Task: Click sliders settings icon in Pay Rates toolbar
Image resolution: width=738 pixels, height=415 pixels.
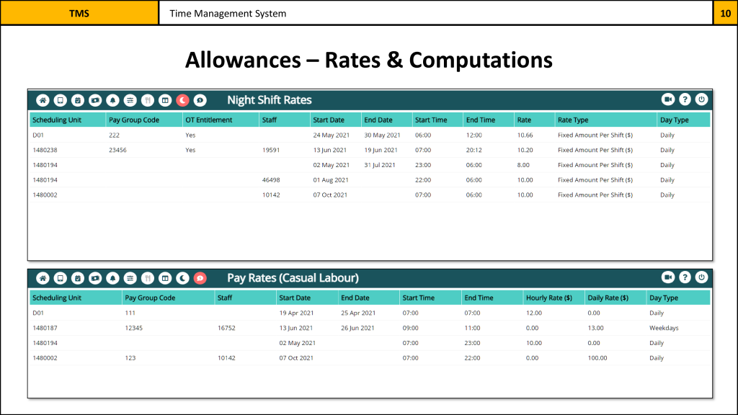Action: pos(130,277)
